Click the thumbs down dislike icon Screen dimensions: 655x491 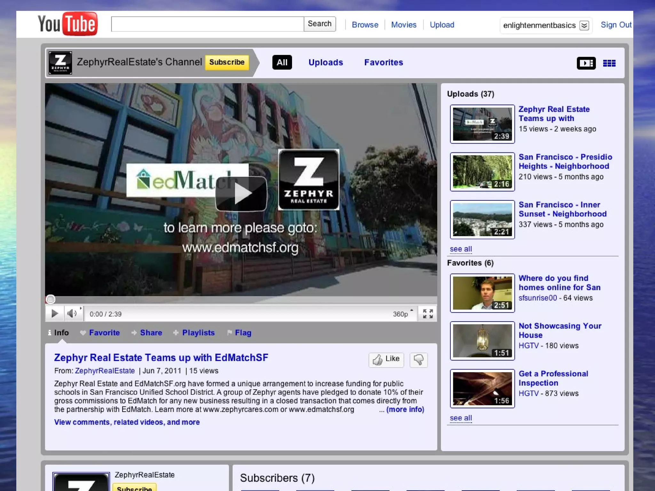tap(418, 360)
